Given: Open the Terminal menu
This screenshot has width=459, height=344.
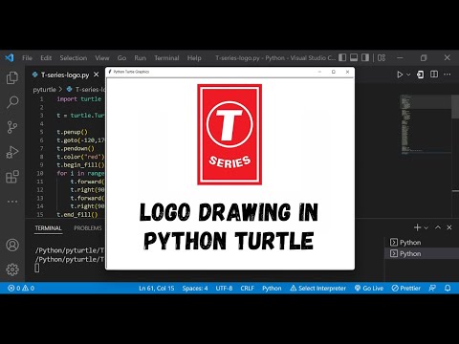Looking at the screenshot, I should (x=166, y=58).
